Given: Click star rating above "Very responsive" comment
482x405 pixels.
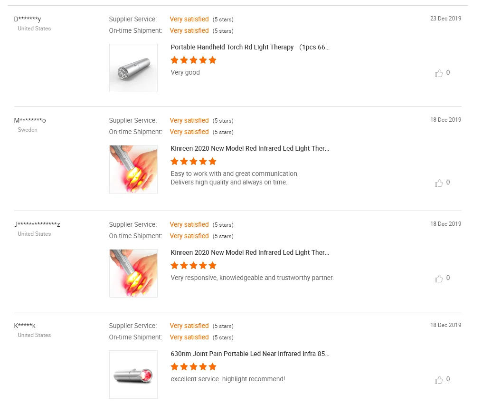Looking at the screenshot, I should point(193,266).
